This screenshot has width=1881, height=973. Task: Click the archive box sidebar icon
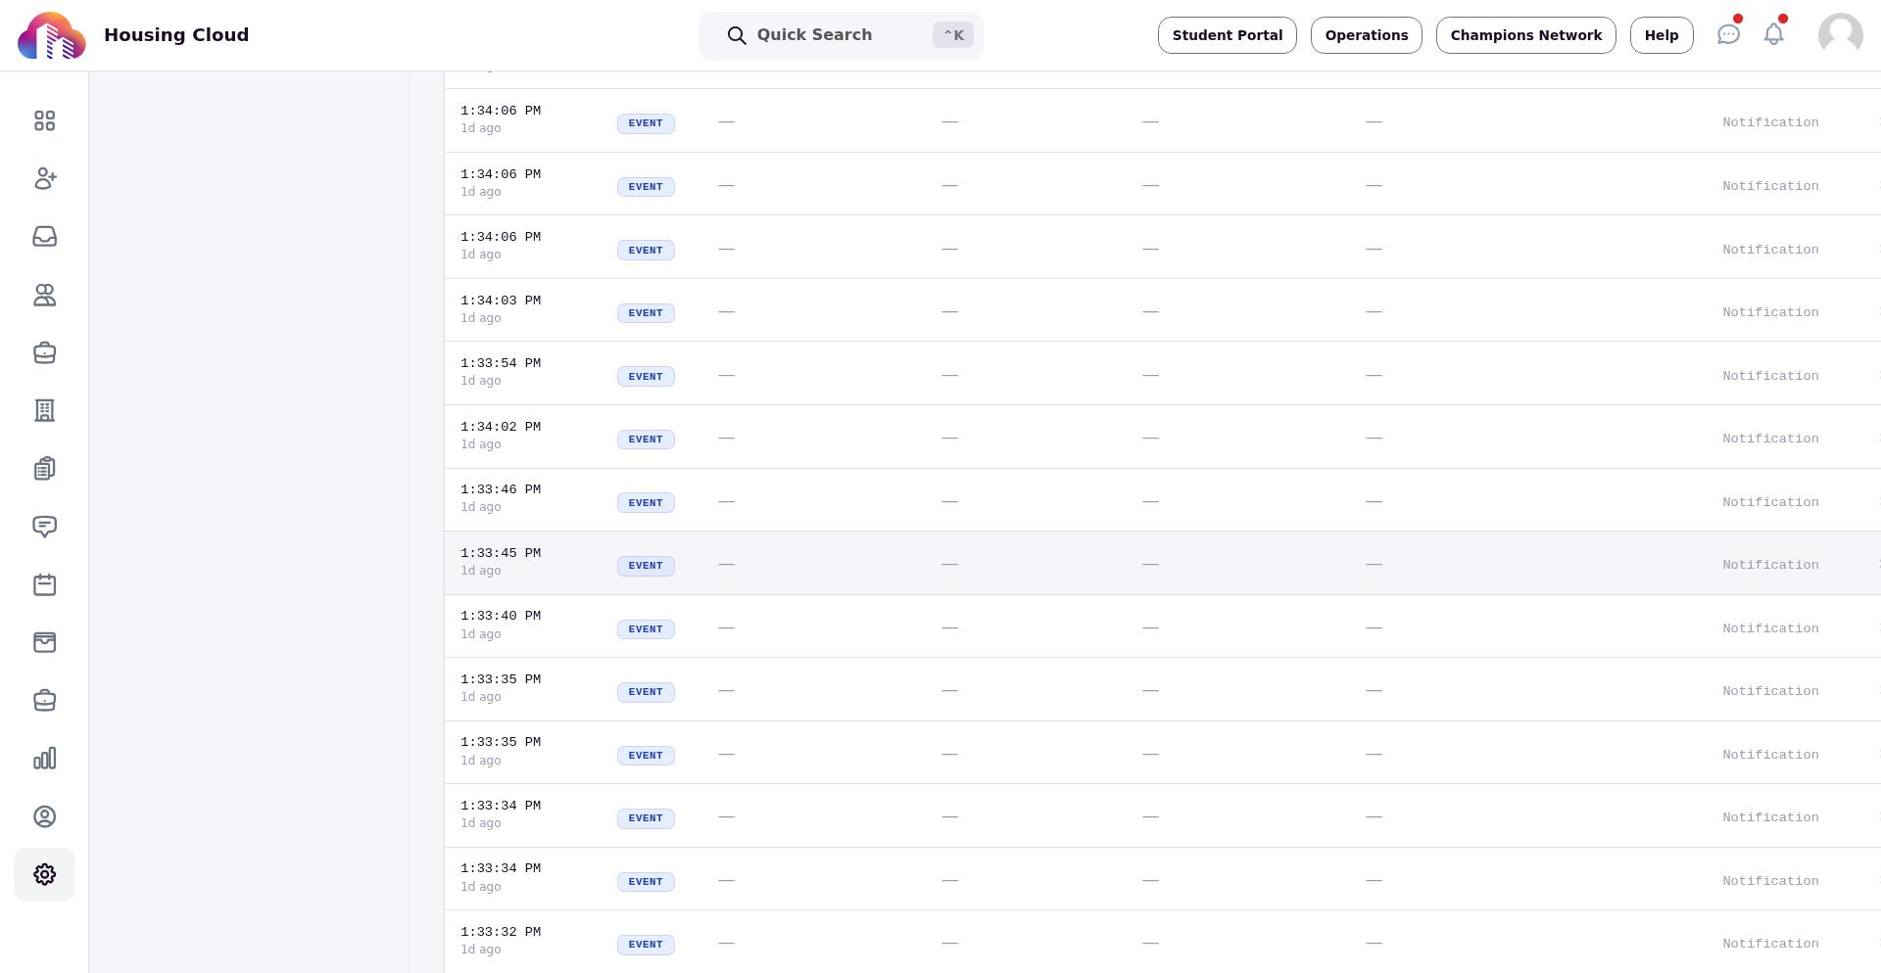click(x=44, y=642)
